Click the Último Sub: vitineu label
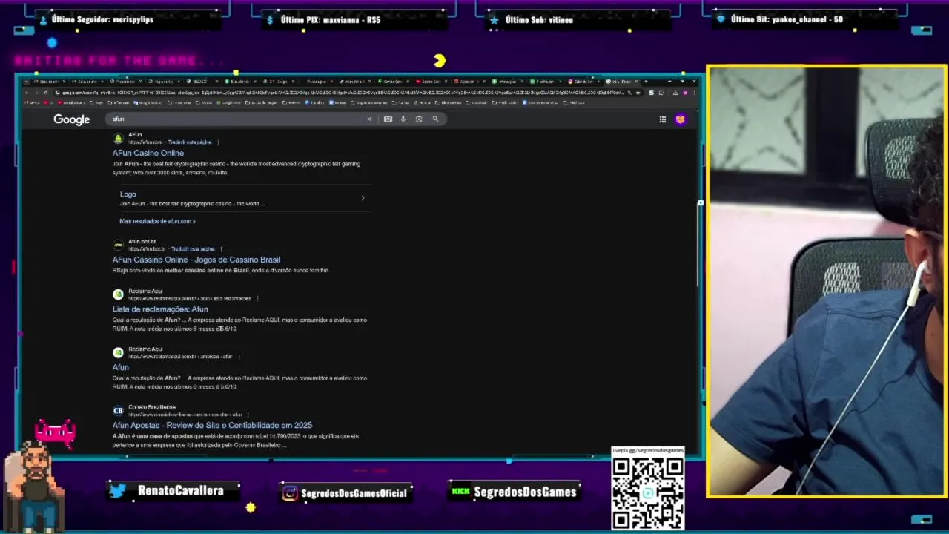949x534 pixels. (539, 20)
